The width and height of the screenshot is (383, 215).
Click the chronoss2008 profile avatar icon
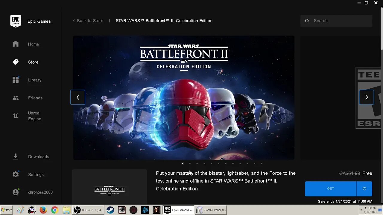pyautogui.click(x=16, y=192)
